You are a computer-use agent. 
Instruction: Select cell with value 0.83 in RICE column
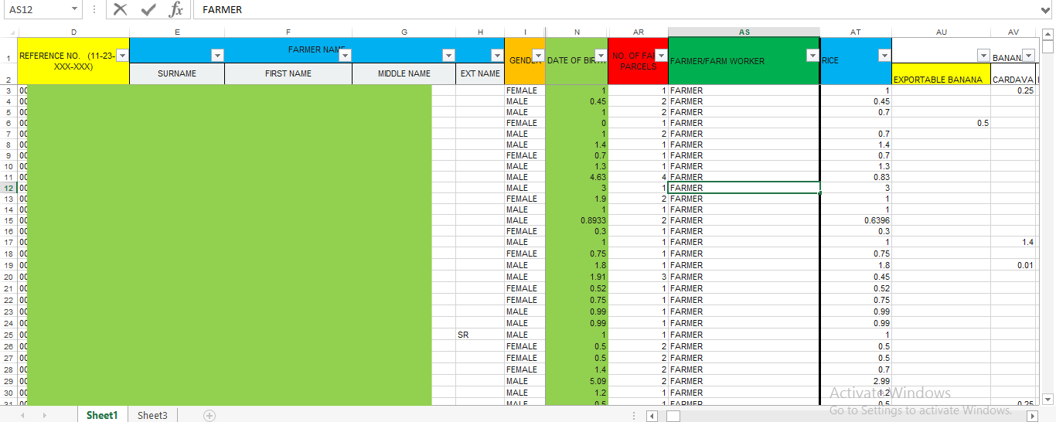856,177
